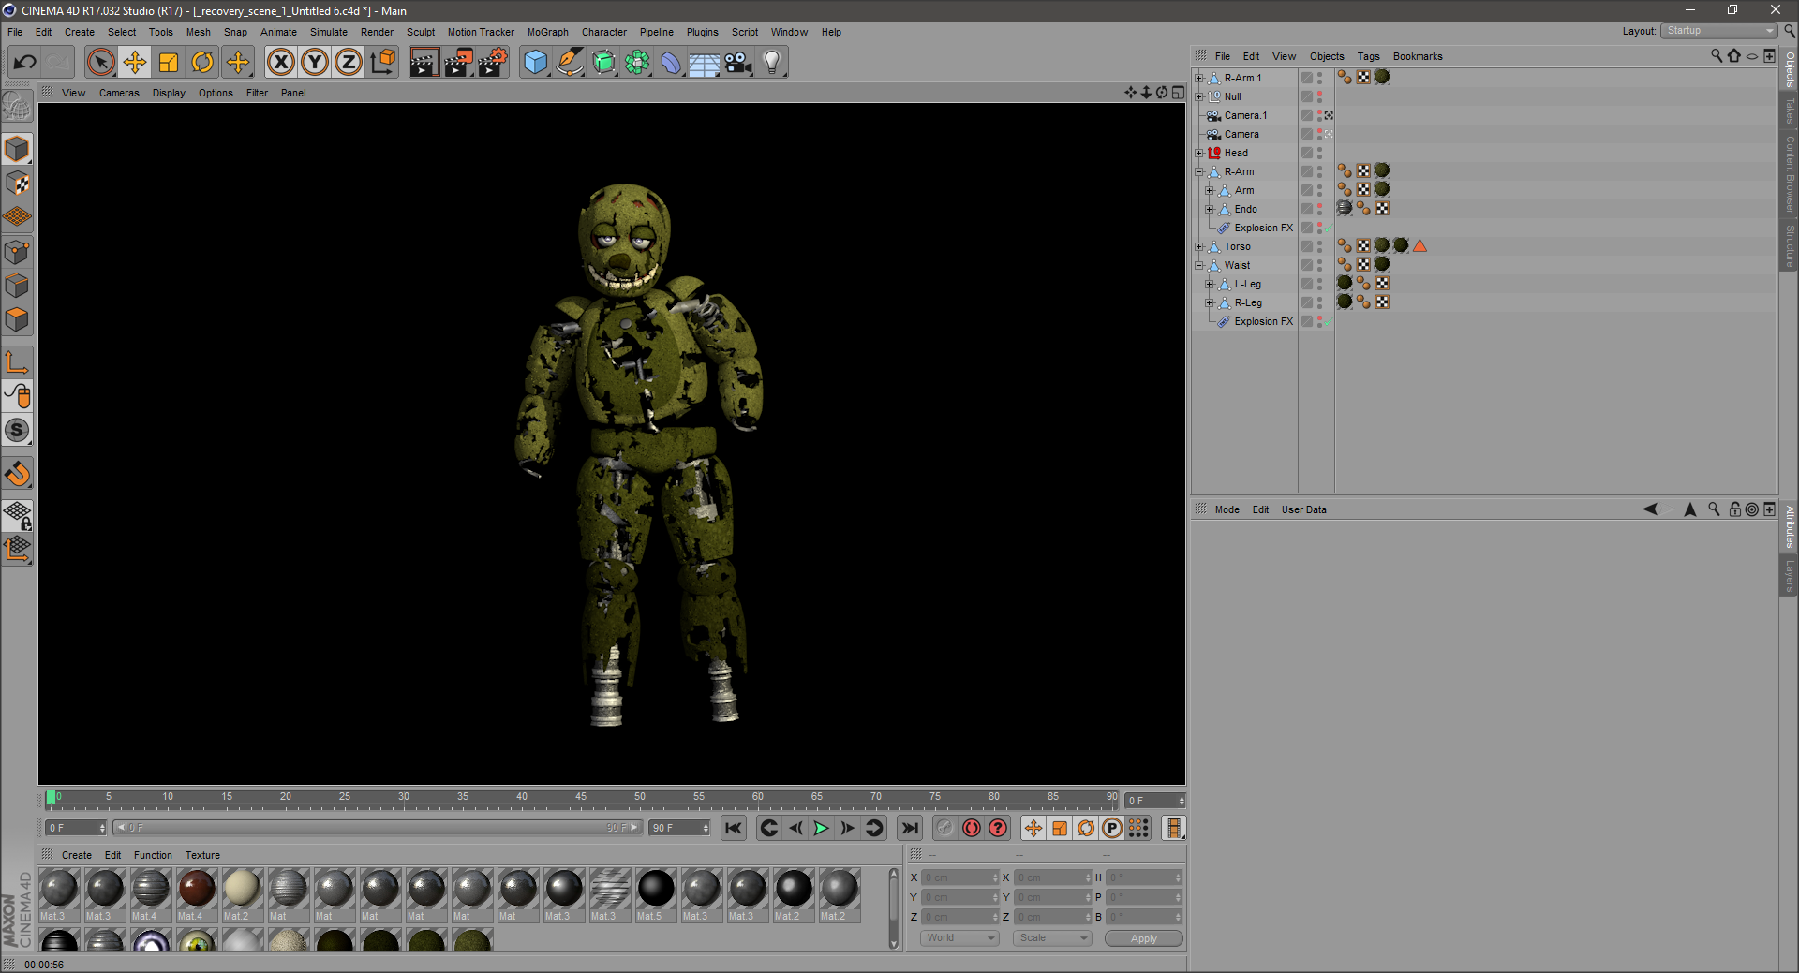Image resolution: width=1799 pixels, height=973 pixels.
Task: Toggle Torso layer checkbox
Action: [1306, 246]
